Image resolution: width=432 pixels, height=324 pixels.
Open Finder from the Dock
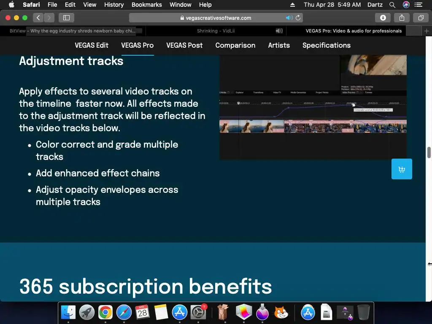point(68,313)
